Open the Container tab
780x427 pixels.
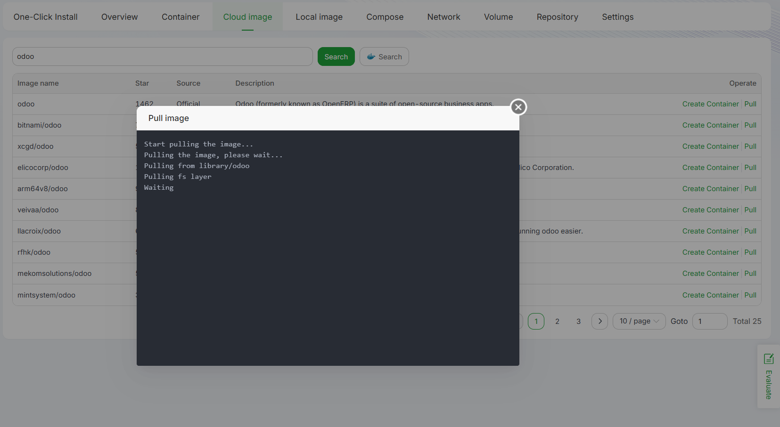[181, 17]
